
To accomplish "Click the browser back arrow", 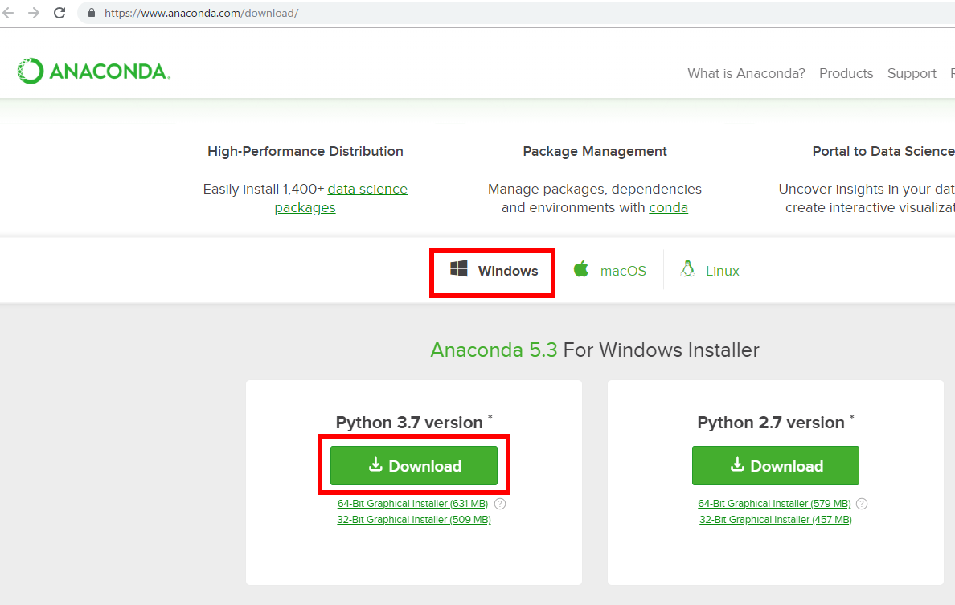I will click(x=9, y=13).
